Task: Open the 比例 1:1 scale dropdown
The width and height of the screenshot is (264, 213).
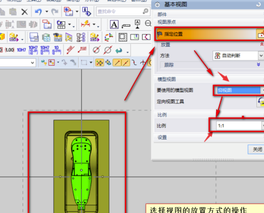Action: (x=240, y=125)
